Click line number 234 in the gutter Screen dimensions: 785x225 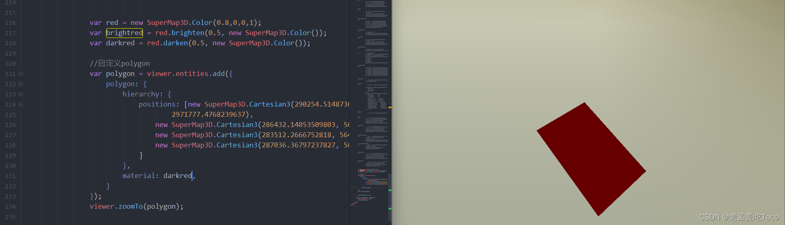pos(11,207)
